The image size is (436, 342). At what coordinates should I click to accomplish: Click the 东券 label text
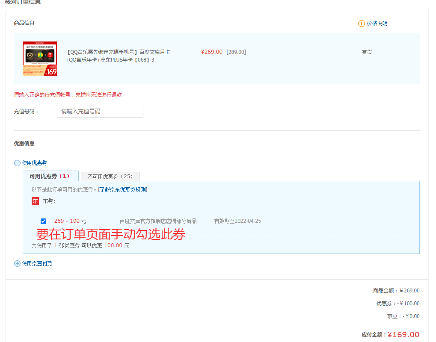(x=49, y=201)
